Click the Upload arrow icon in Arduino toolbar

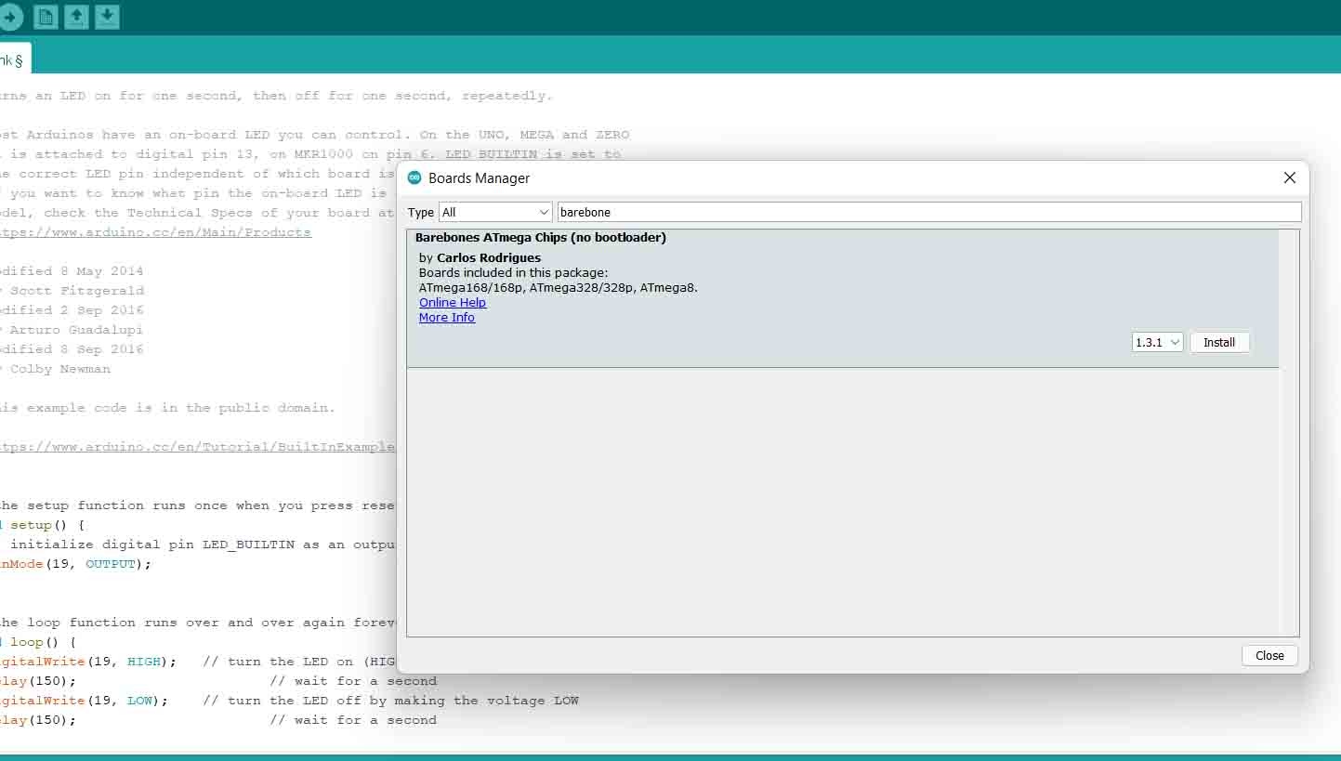click(8, 17)
